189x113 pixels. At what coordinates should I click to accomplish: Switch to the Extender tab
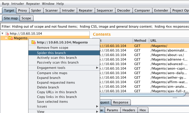tap(161, 11)
